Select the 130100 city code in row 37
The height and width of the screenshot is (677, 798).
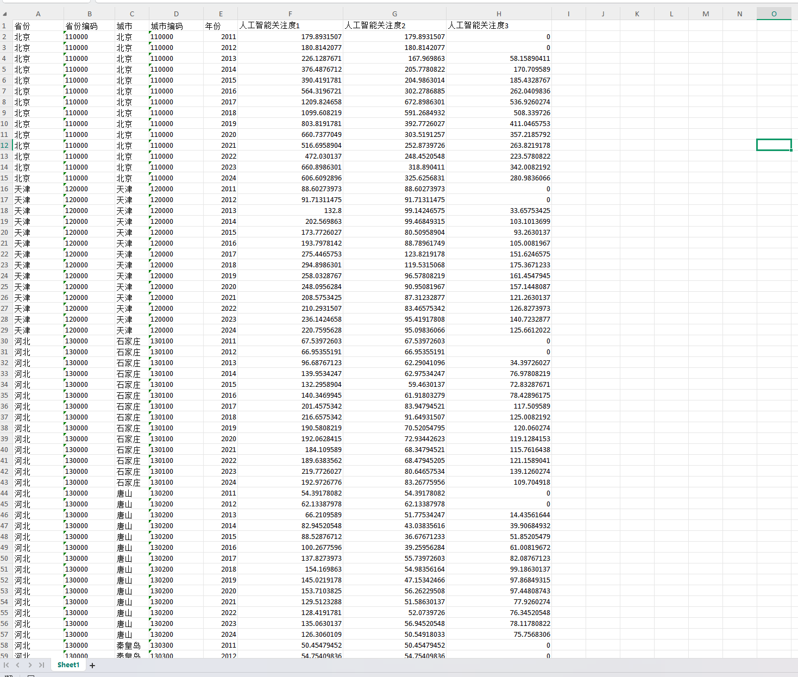[x=177, y=417]
